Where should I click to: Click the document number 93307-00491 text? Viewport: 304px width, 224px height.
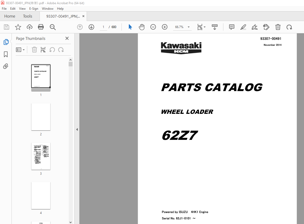point(271,39)
